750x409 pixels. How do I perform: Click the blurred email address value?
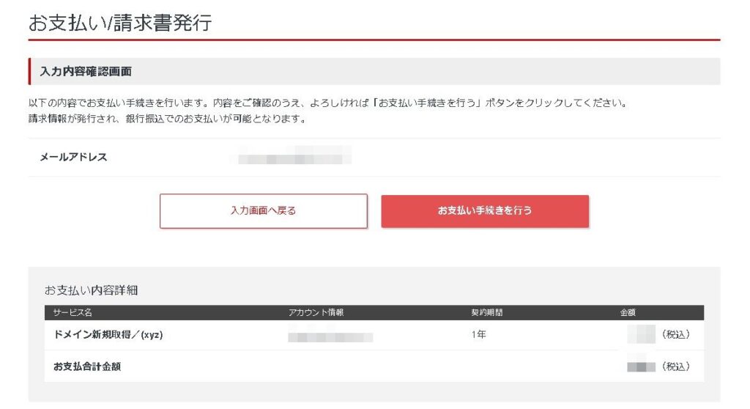(294, 156)
